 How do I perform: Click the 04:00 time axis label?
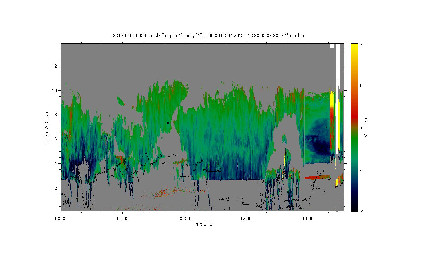122,219
